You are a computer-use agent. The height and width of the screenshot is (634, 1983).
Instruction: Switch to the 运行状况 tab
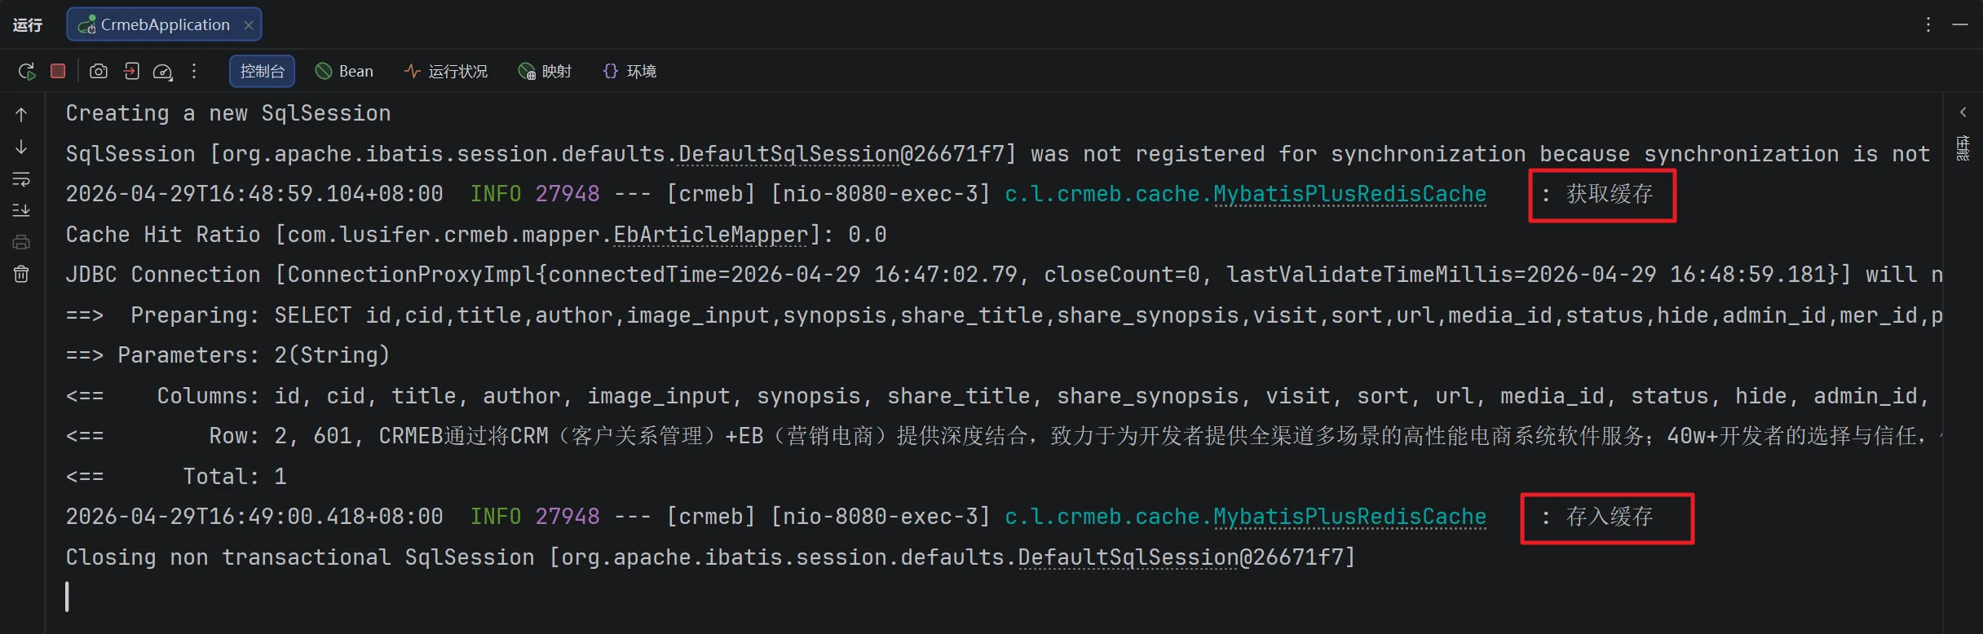click(x=446, y=72)
